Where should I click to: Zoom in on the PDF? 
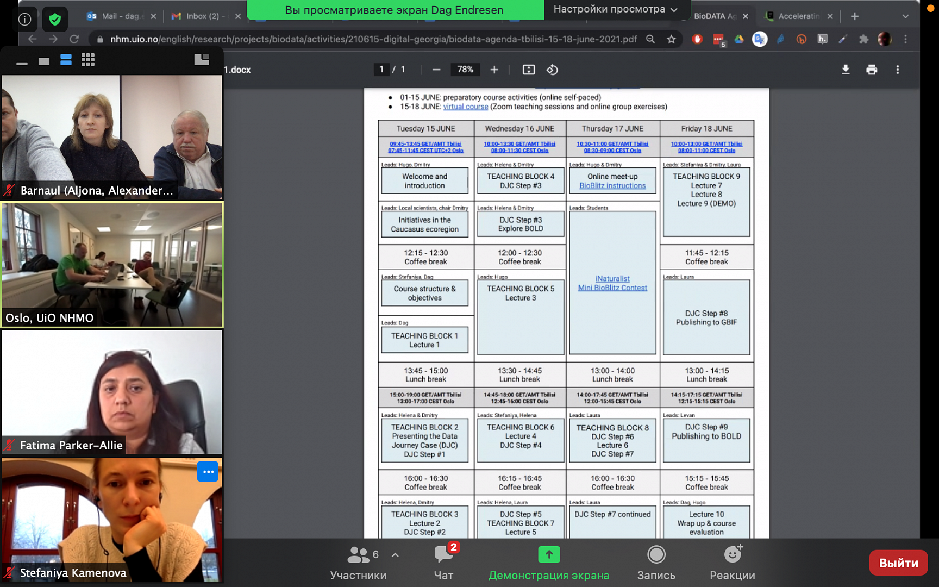tap(494, 70)
